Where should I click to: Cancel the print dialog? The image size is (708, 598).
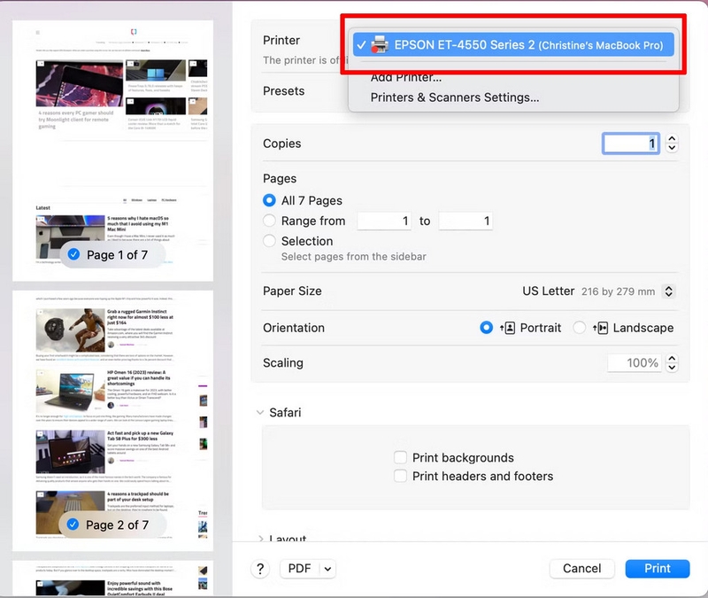coord(581,569)
